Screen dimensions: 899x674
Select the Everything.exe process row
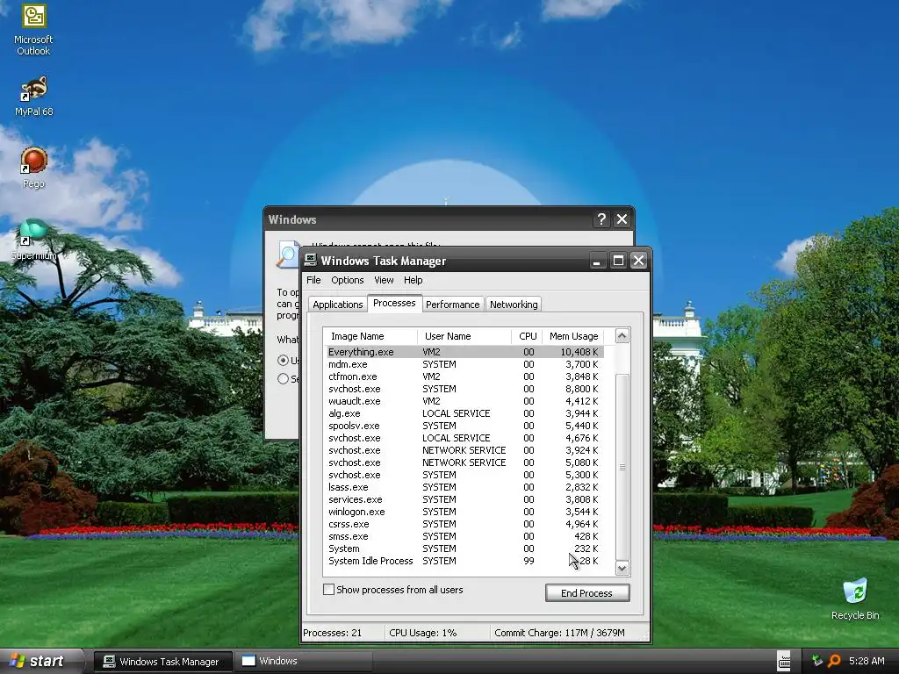pyautogui.click(x=465, y=352)
